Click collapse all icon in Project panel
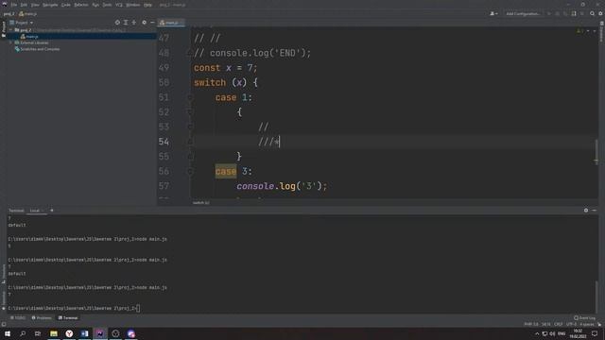605x340 pixels. point(134,23)
